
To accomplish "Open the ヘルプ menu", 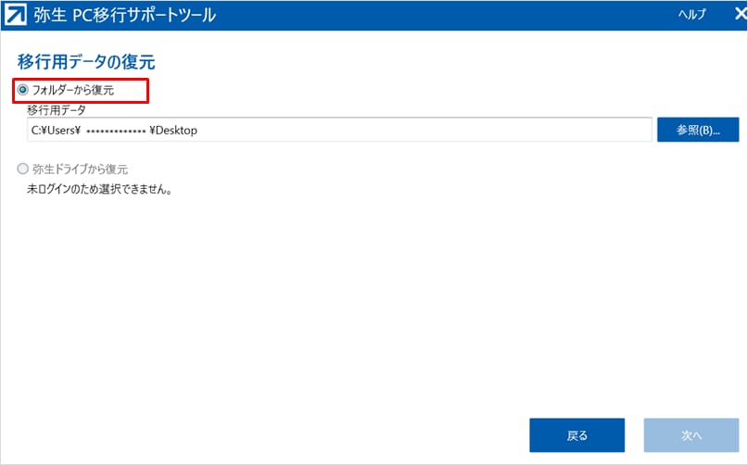I will pos(691,15).
